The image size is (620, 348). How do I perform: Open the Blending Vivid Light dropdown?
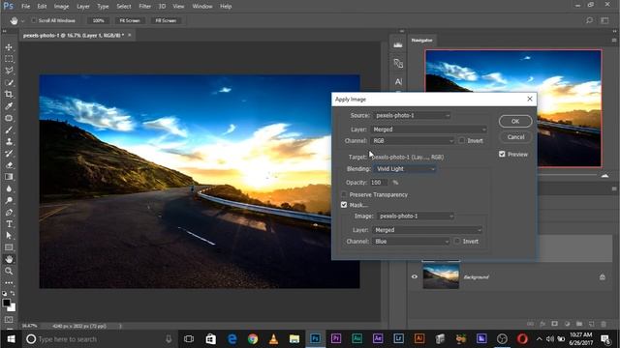click(x=405, y=169)
